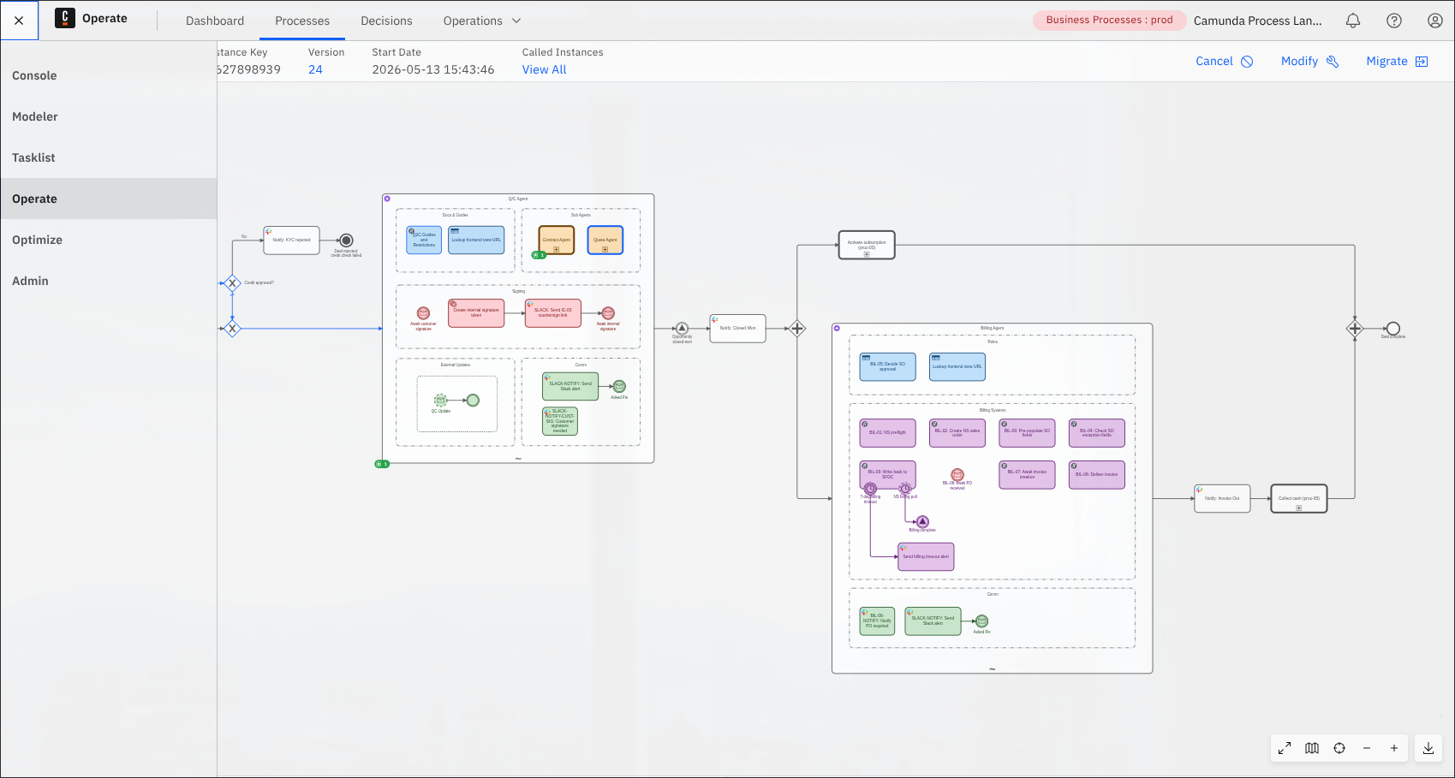Select BIL-06 Await PO received event
The width and height of the screenshot is (1455, 778).
957,475
